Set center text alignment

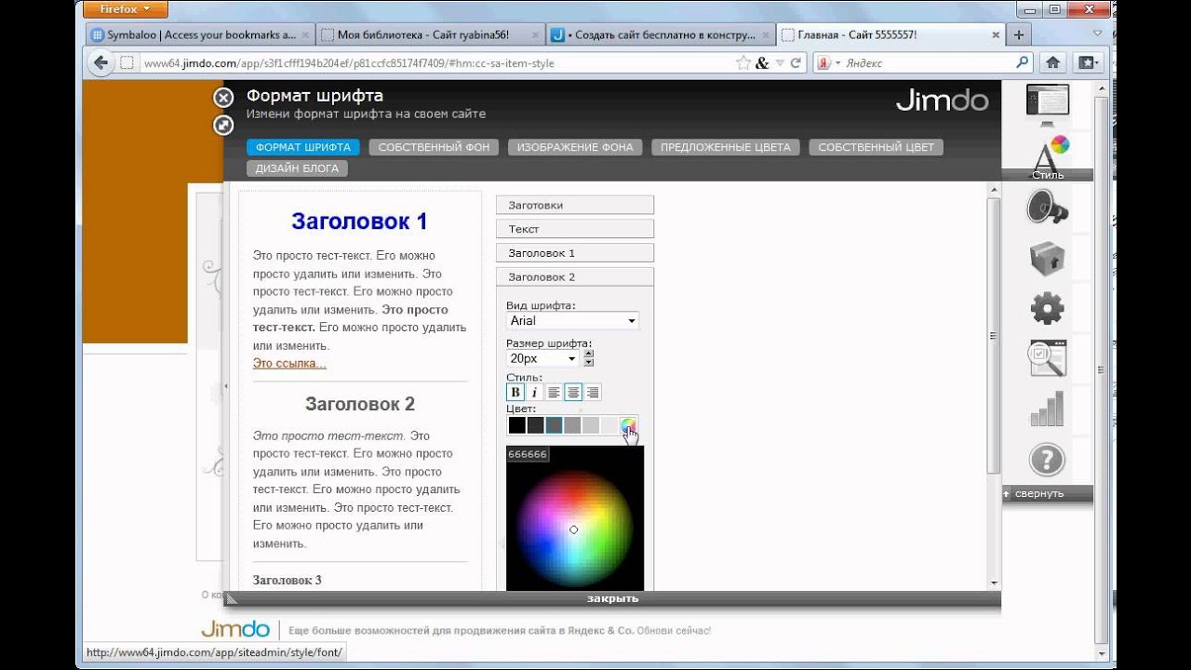573,392
